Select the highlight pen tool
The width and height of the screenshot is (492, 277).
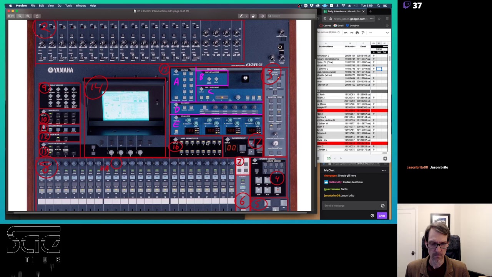click(x=241, y=16)
